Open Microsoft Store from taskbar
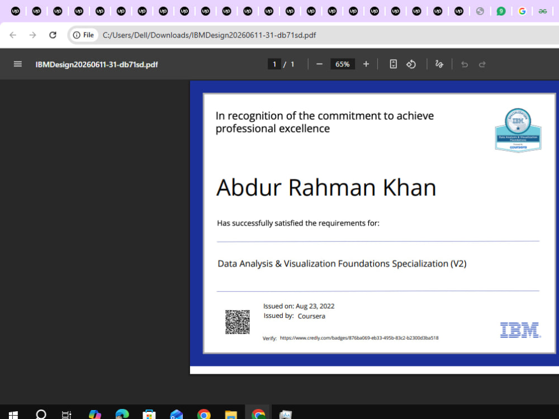This screenshot has width=559, height=419. click(x=149, y=415)
